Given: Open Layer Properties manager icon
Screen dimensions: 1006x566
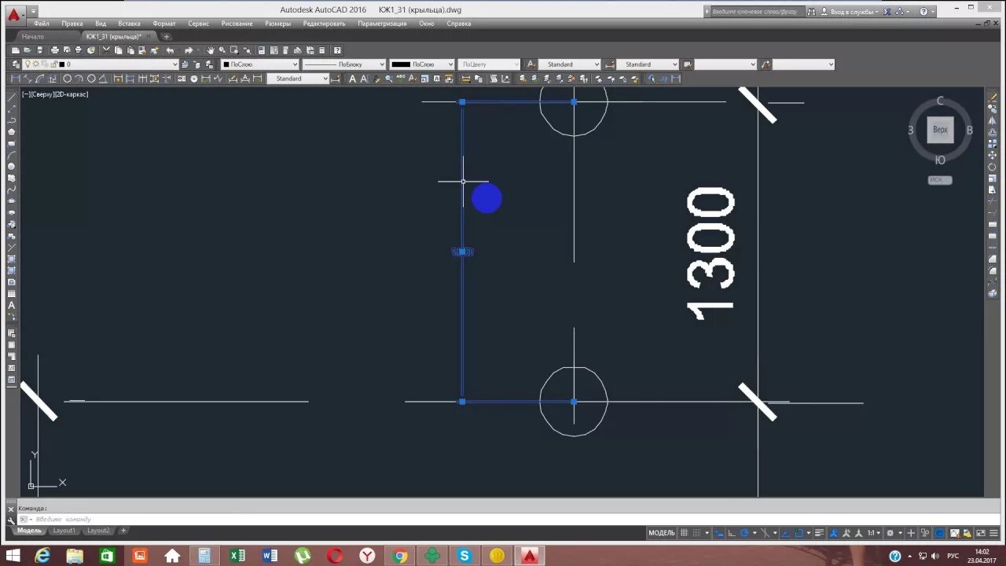Looking at the screenshot, I should 17,64.
